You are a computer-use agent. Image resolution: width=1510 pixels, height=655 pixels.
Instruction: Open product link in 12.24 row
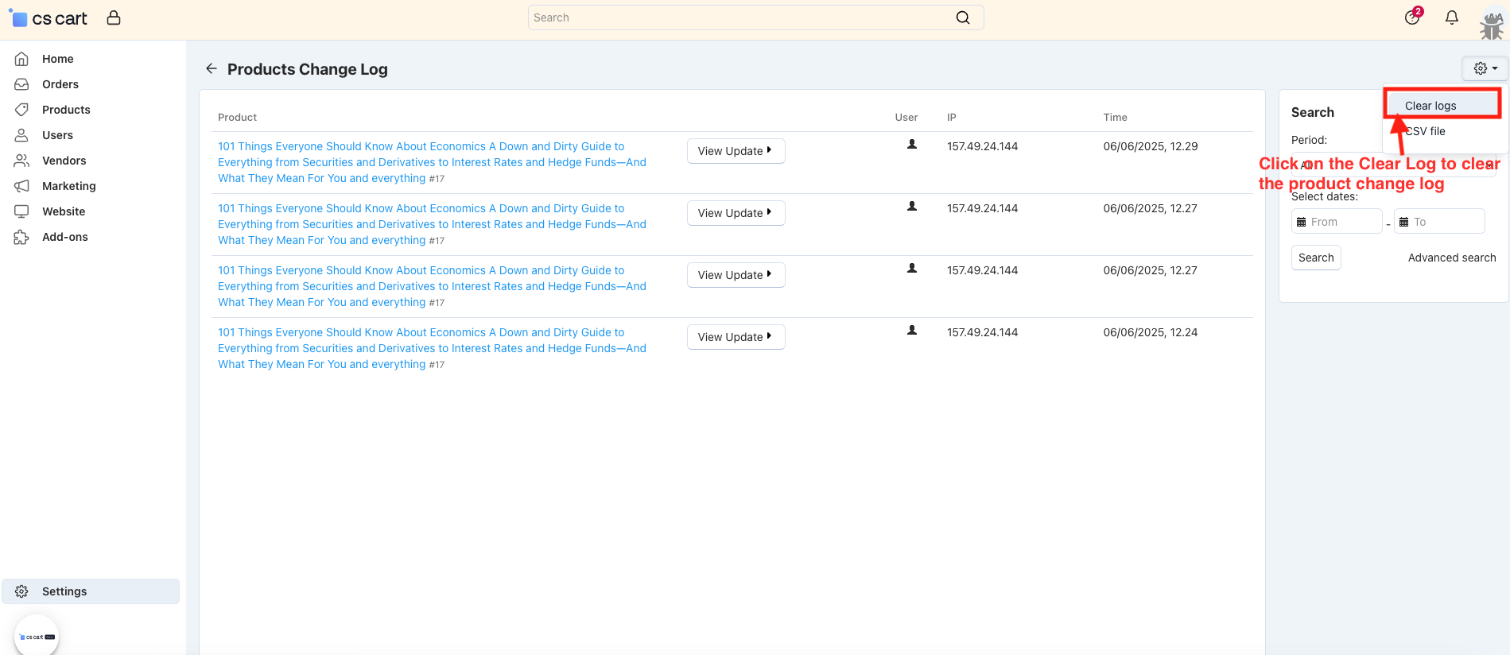432,348
